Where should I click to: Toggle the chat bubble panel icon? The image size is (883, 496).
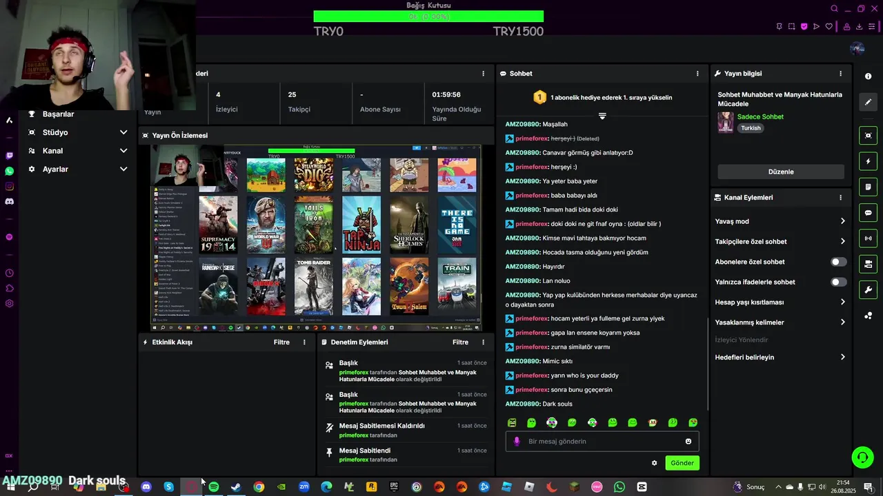(868, 213)
